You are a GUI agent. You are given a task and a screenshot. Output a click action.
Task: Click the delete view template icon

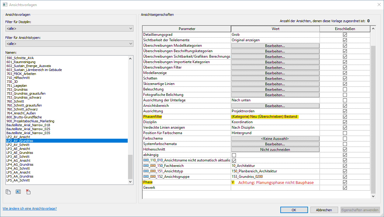click(x=28, y=192)
